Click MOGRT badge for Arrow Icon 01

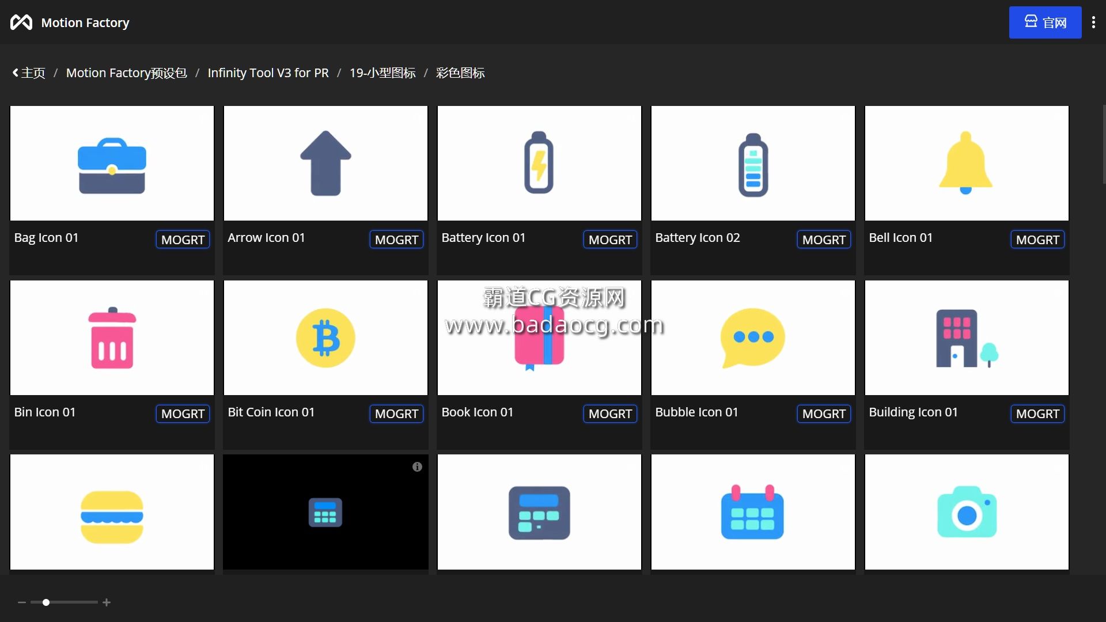point(396,240)
